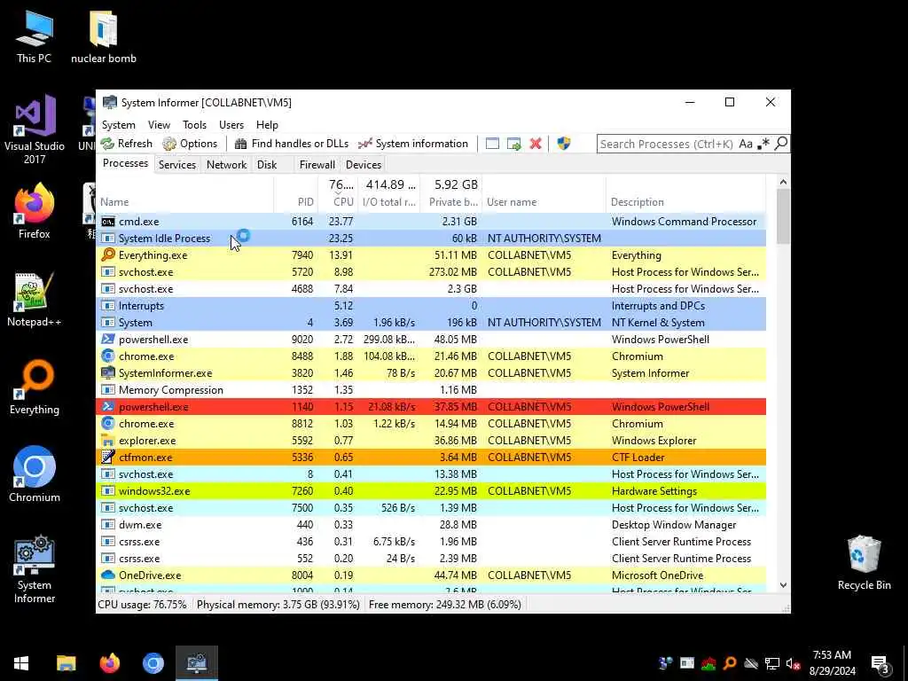
Task: Select the SystemInformer.exe row
Action: (x=431, y=373)
